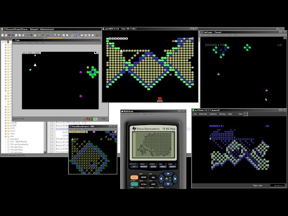Click Save All icon in Notepad++ toolbar

(x=13, y=35)
